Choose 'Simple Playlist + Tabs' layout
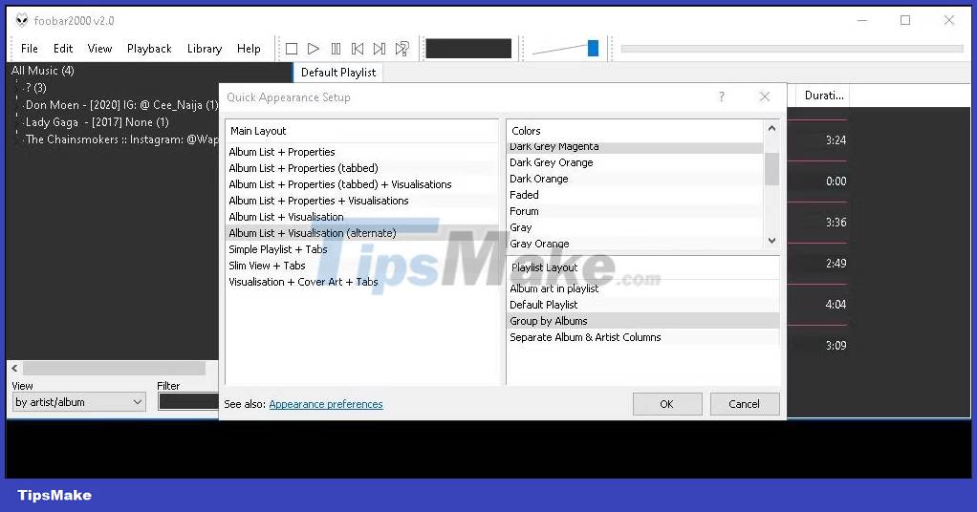The width and height of the screenshot is (977, 512). (x=361, y=249)
